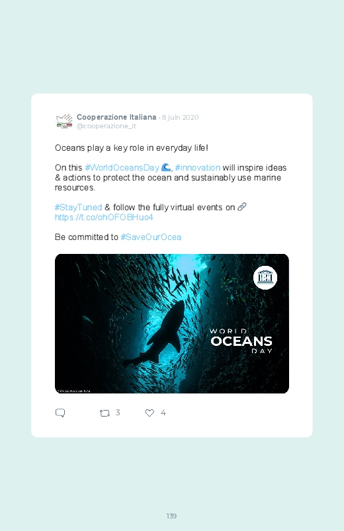344x531 pixels.
Task: Click the retweet arrows icon
Action: coord(105,413)
